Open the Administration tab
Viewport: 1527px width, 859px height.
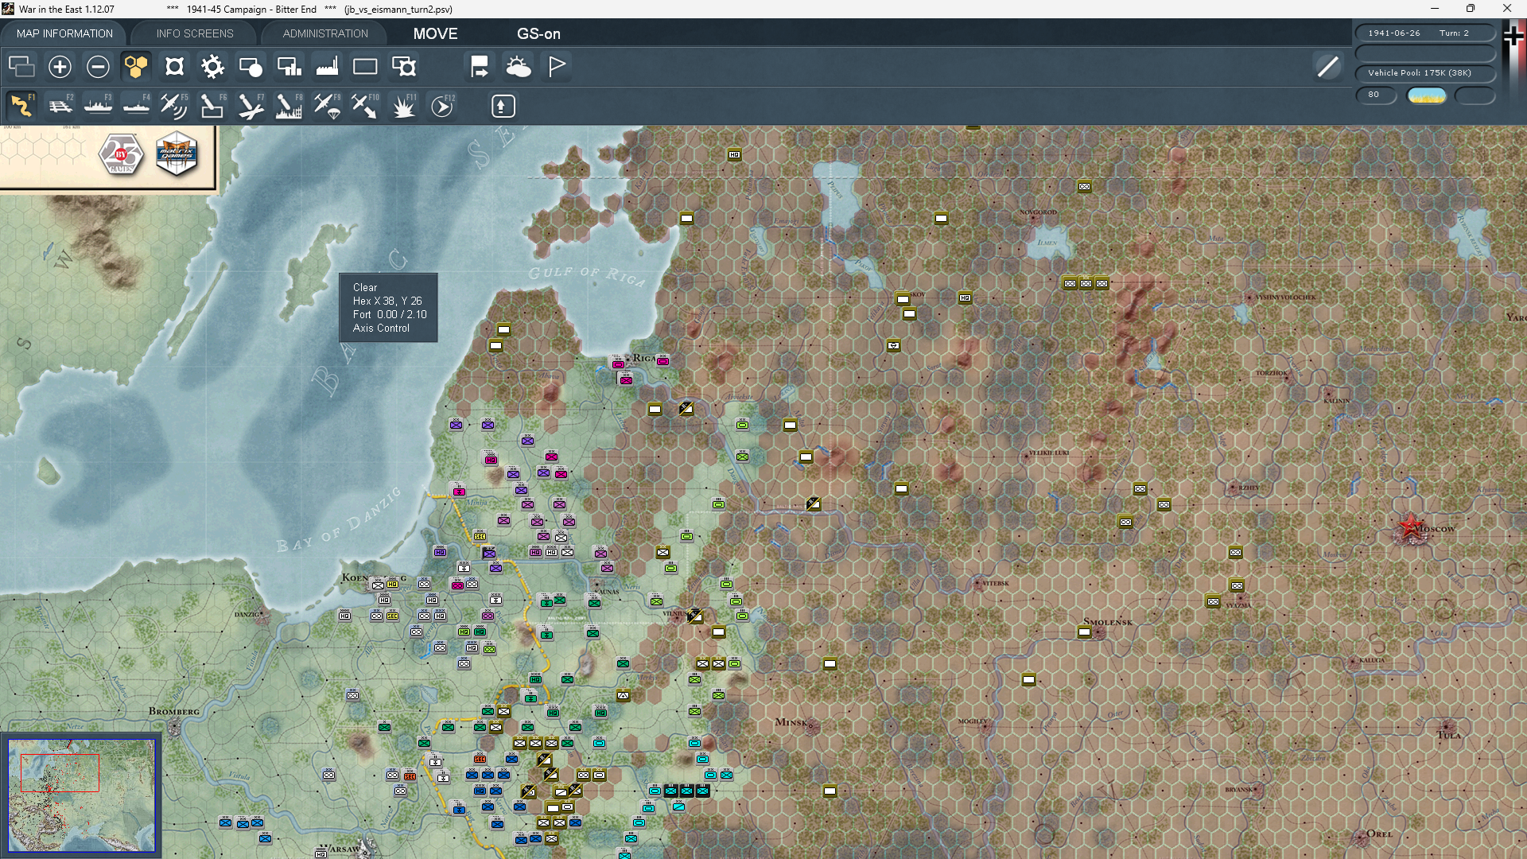325,33
